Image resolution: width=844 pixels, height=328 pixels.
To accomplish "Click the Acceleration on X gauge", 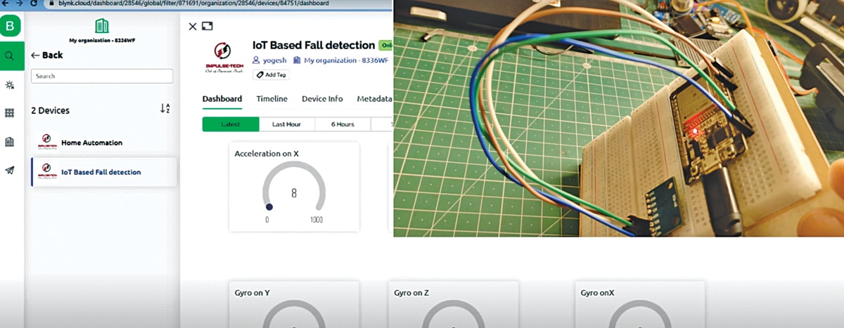I will (x=294, y=188).
